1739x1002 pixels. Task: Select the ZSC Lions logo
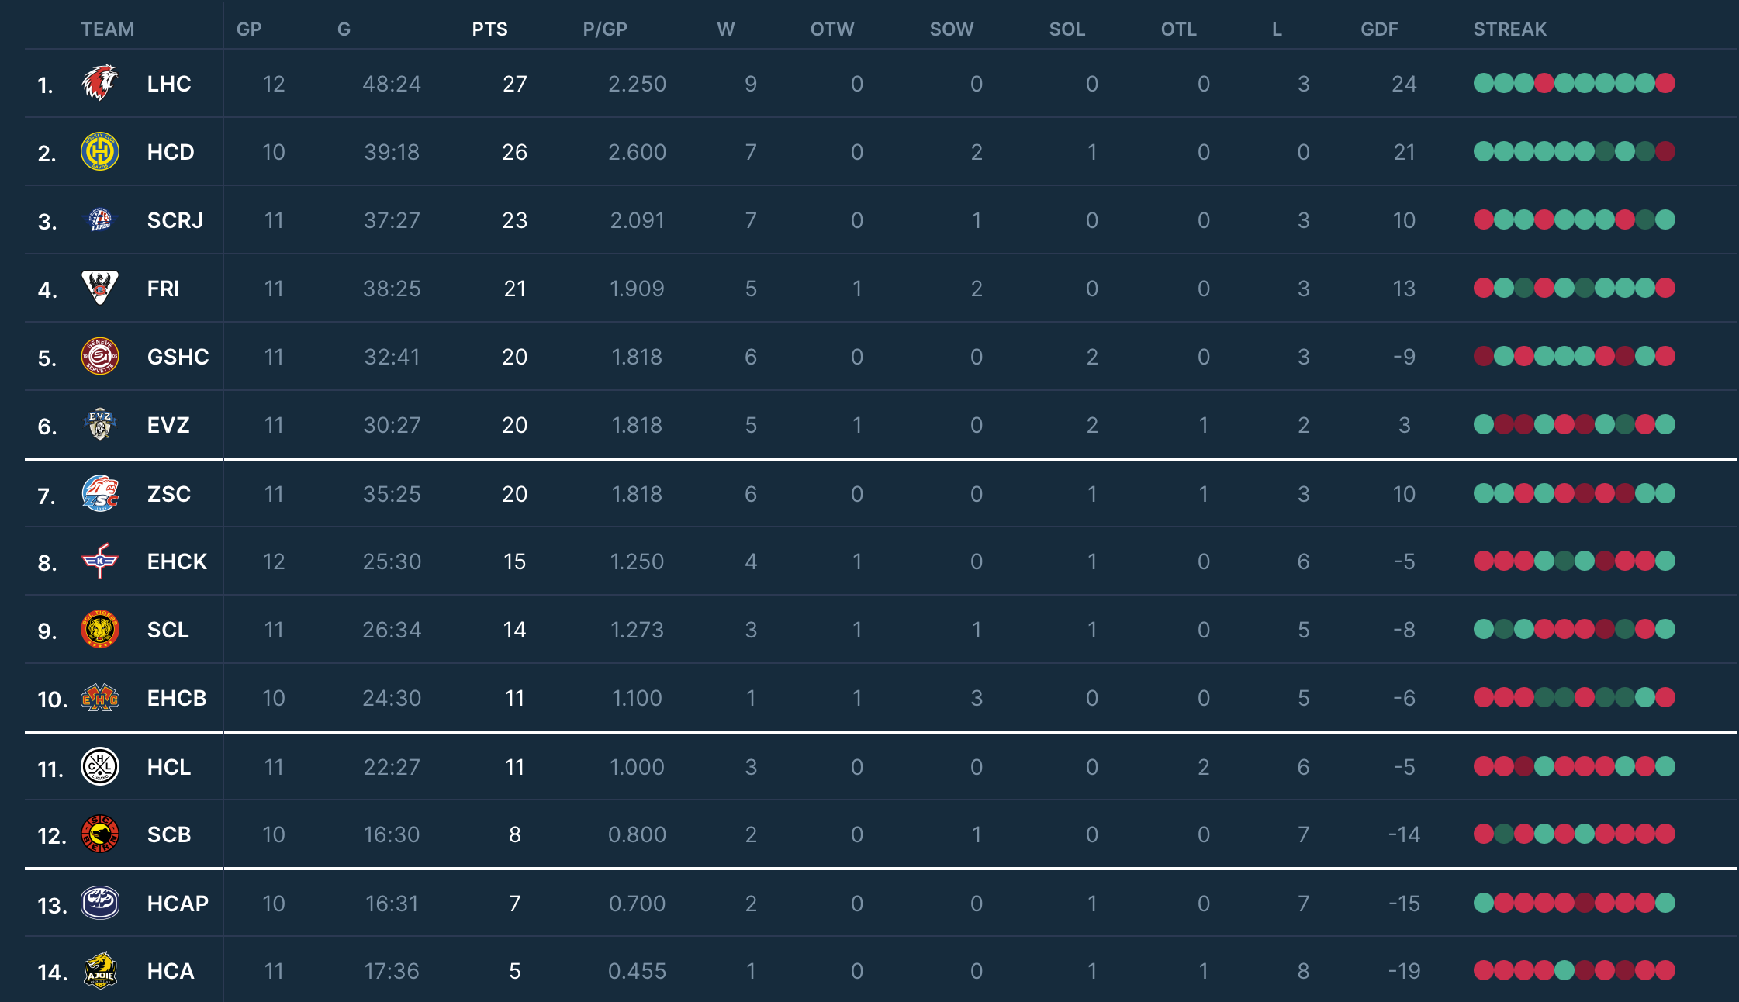click(x=100, y=493)
